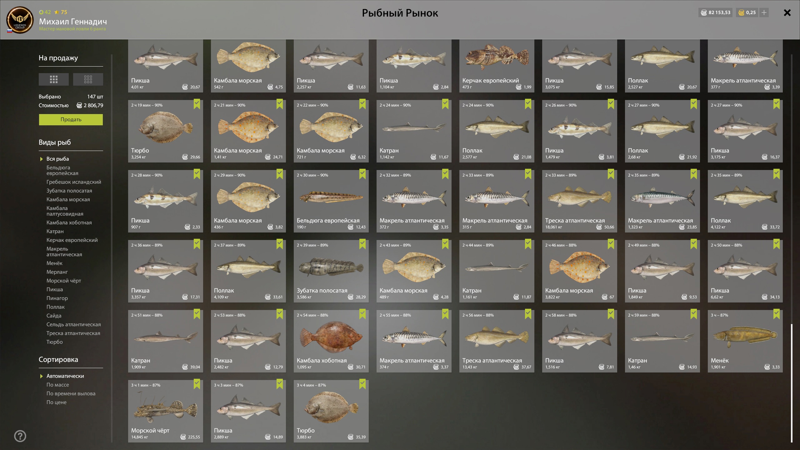Sort fish По времени вылова

[x=71, y=393]
